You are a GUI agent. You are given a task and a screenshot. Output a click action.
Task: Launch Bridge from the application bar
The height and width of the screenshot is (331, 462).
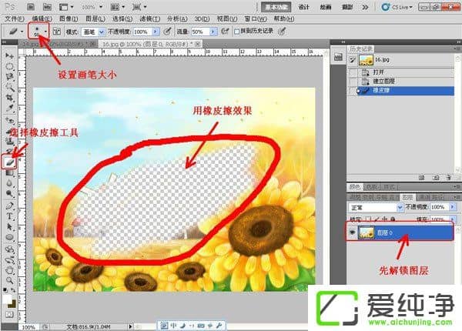tap(31, 7)
